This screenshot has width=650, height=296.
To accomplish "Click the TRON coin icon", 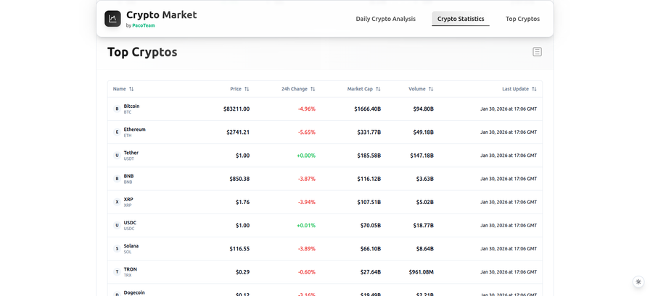I will (x=117, y=272).
